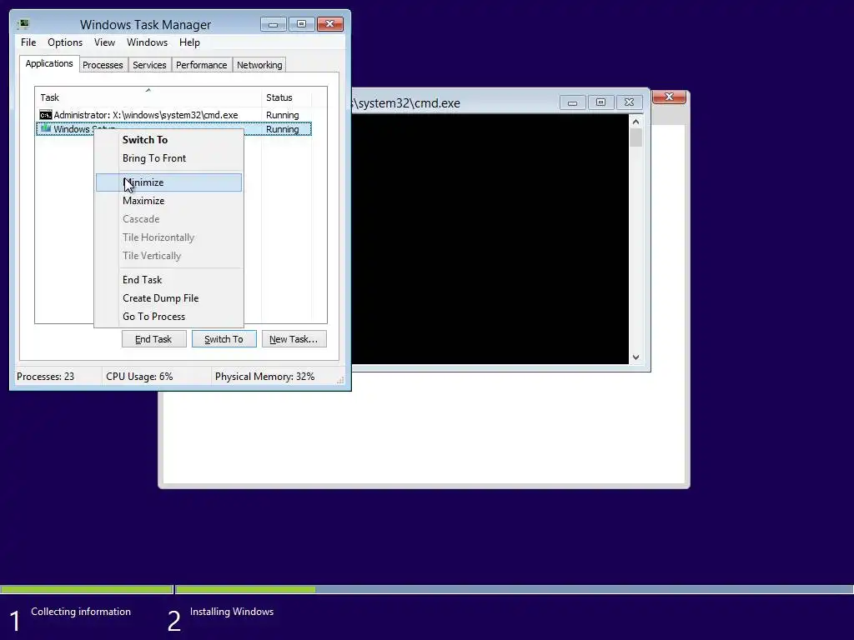Screen dimensions: 854x640
Task: Click the End Task button
Action: 153,339
